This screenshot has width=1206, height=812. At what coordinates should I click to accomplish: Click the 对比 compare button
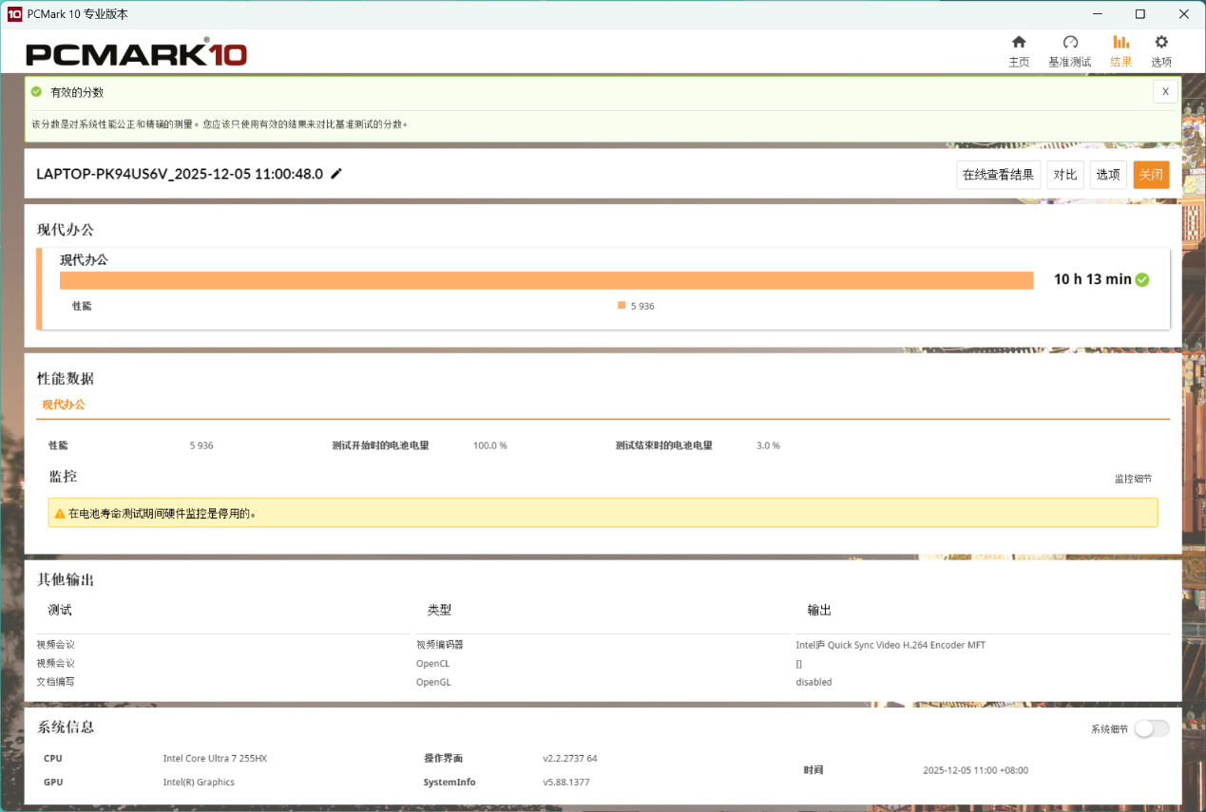pyautogui.click(x=1065, y=175)
